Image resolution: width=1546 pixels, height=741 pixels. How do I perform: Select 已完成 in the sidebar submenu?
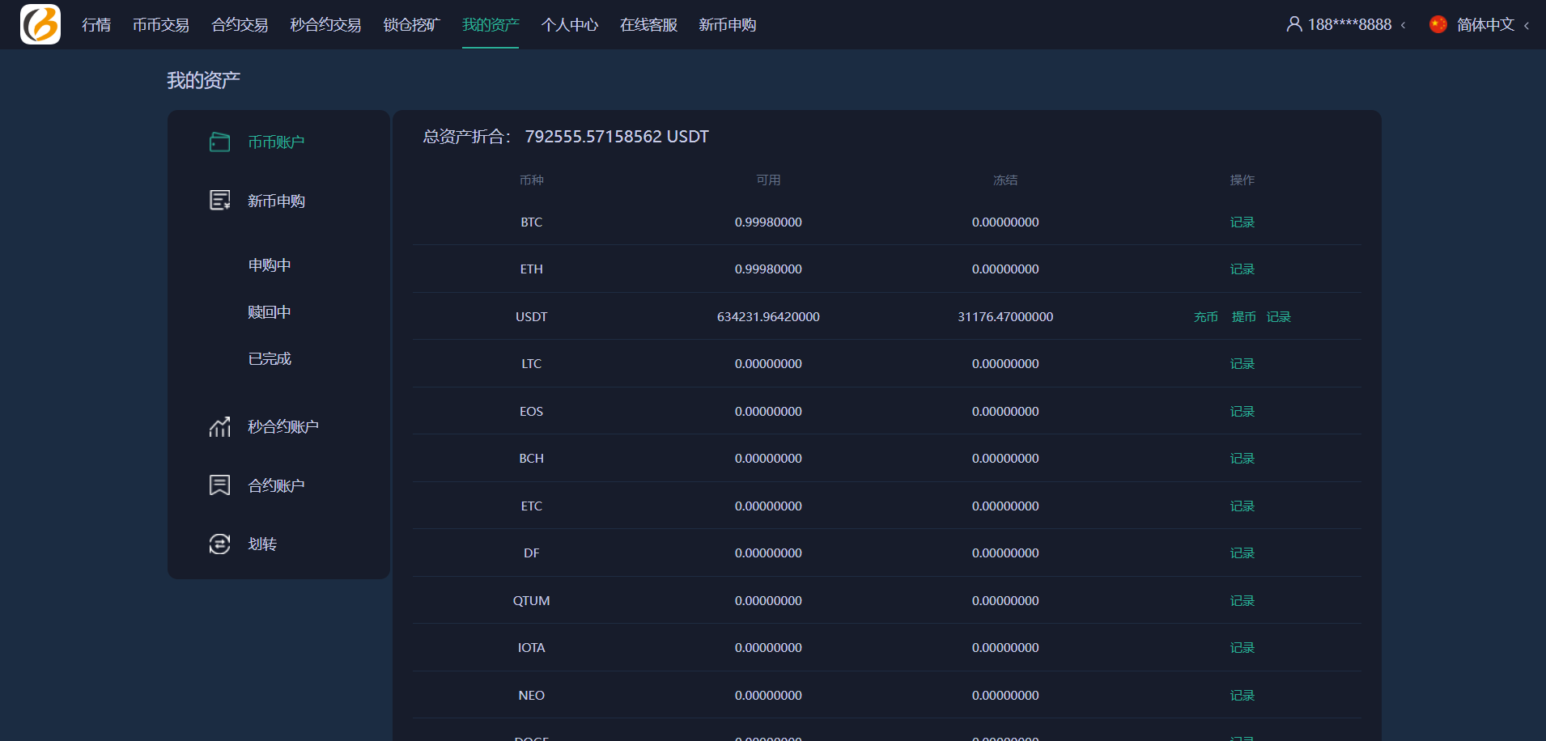click(x=270, y=359)
